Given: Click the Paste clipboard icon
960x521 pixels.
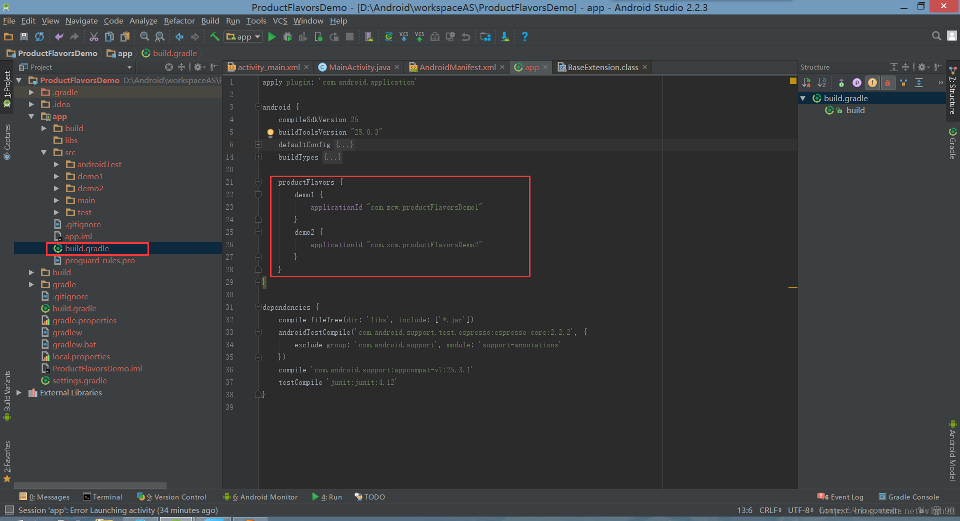Looking at the screenshot, I should (125, 37).
